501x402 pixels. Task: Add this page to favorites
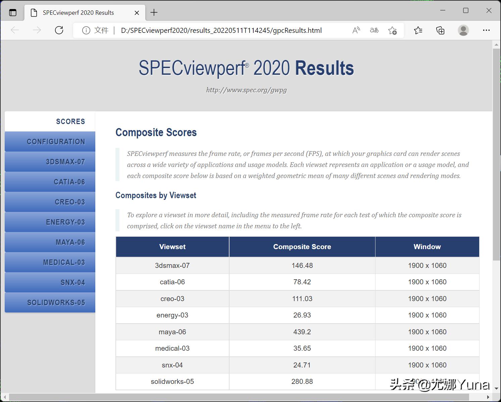point(392,31)
